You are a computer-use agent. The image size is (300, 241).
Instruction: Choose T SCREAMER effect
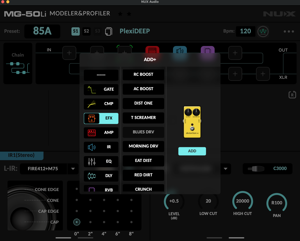(143, 118)
